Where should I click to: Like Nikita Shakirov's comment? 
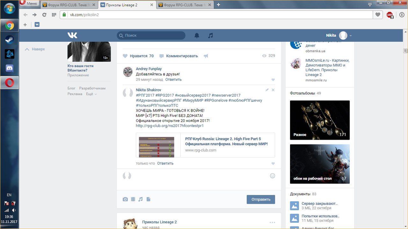pos(273,163)
